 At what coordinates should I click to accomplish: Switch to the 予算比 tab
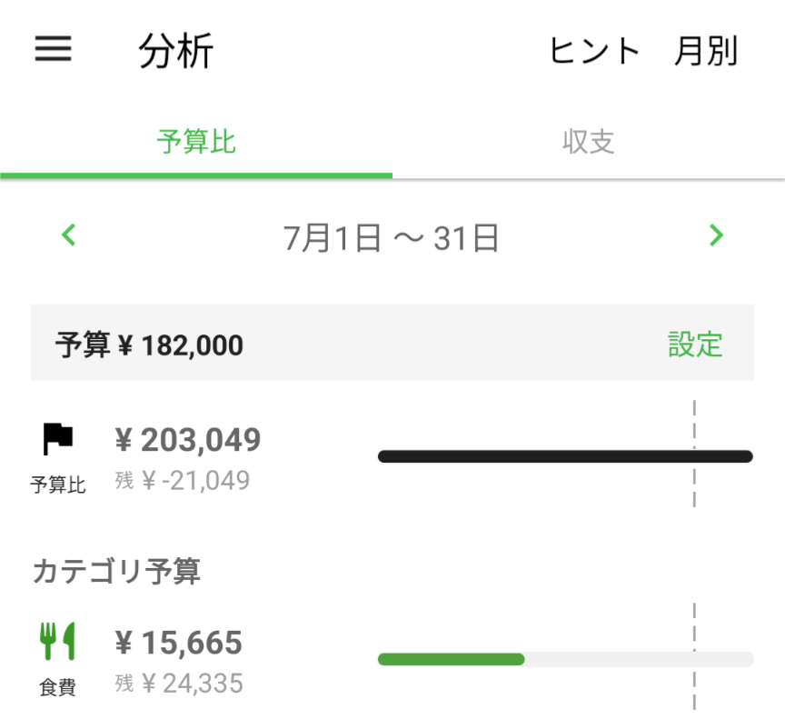pos(196,143)
